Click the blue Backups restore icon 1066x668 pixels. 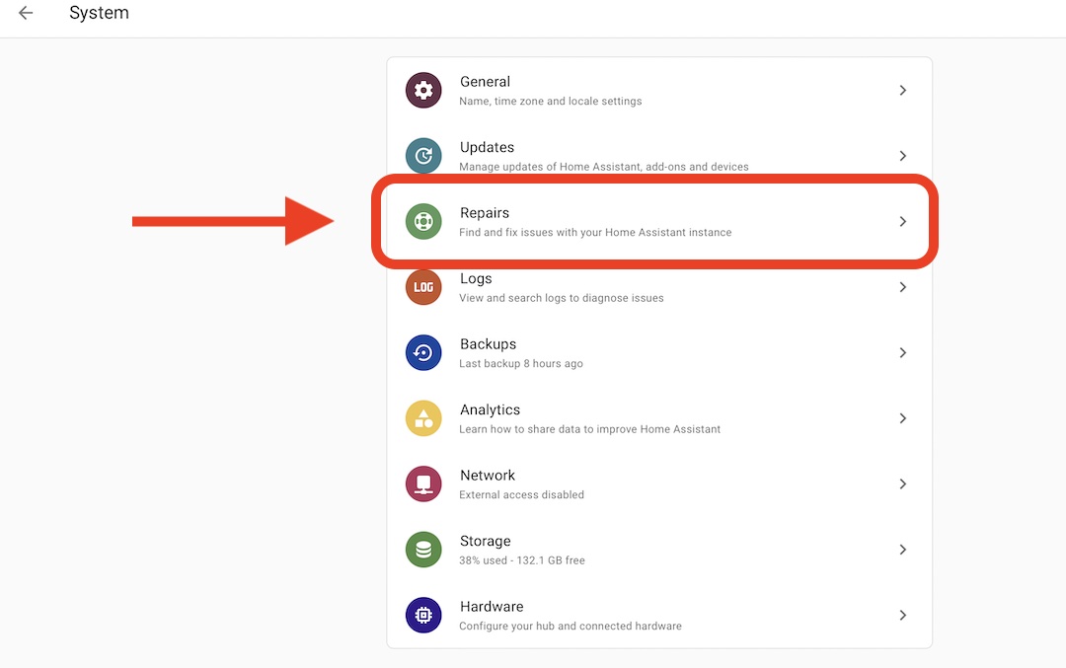click(x=423, y=352)
